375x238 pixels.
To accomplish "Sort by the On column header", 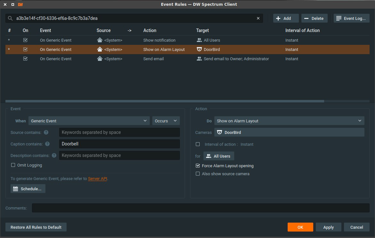I will click(x=25, y=30).
